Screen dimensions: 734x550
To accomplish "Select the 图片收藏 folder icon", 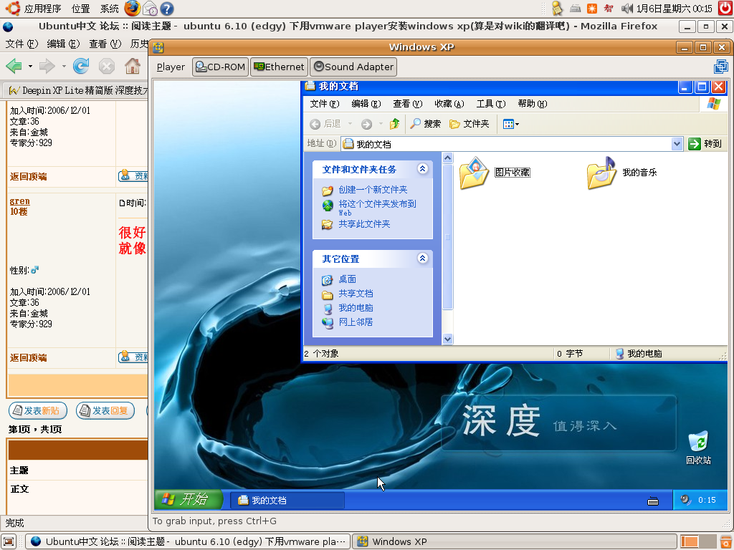I will (475, 173).
